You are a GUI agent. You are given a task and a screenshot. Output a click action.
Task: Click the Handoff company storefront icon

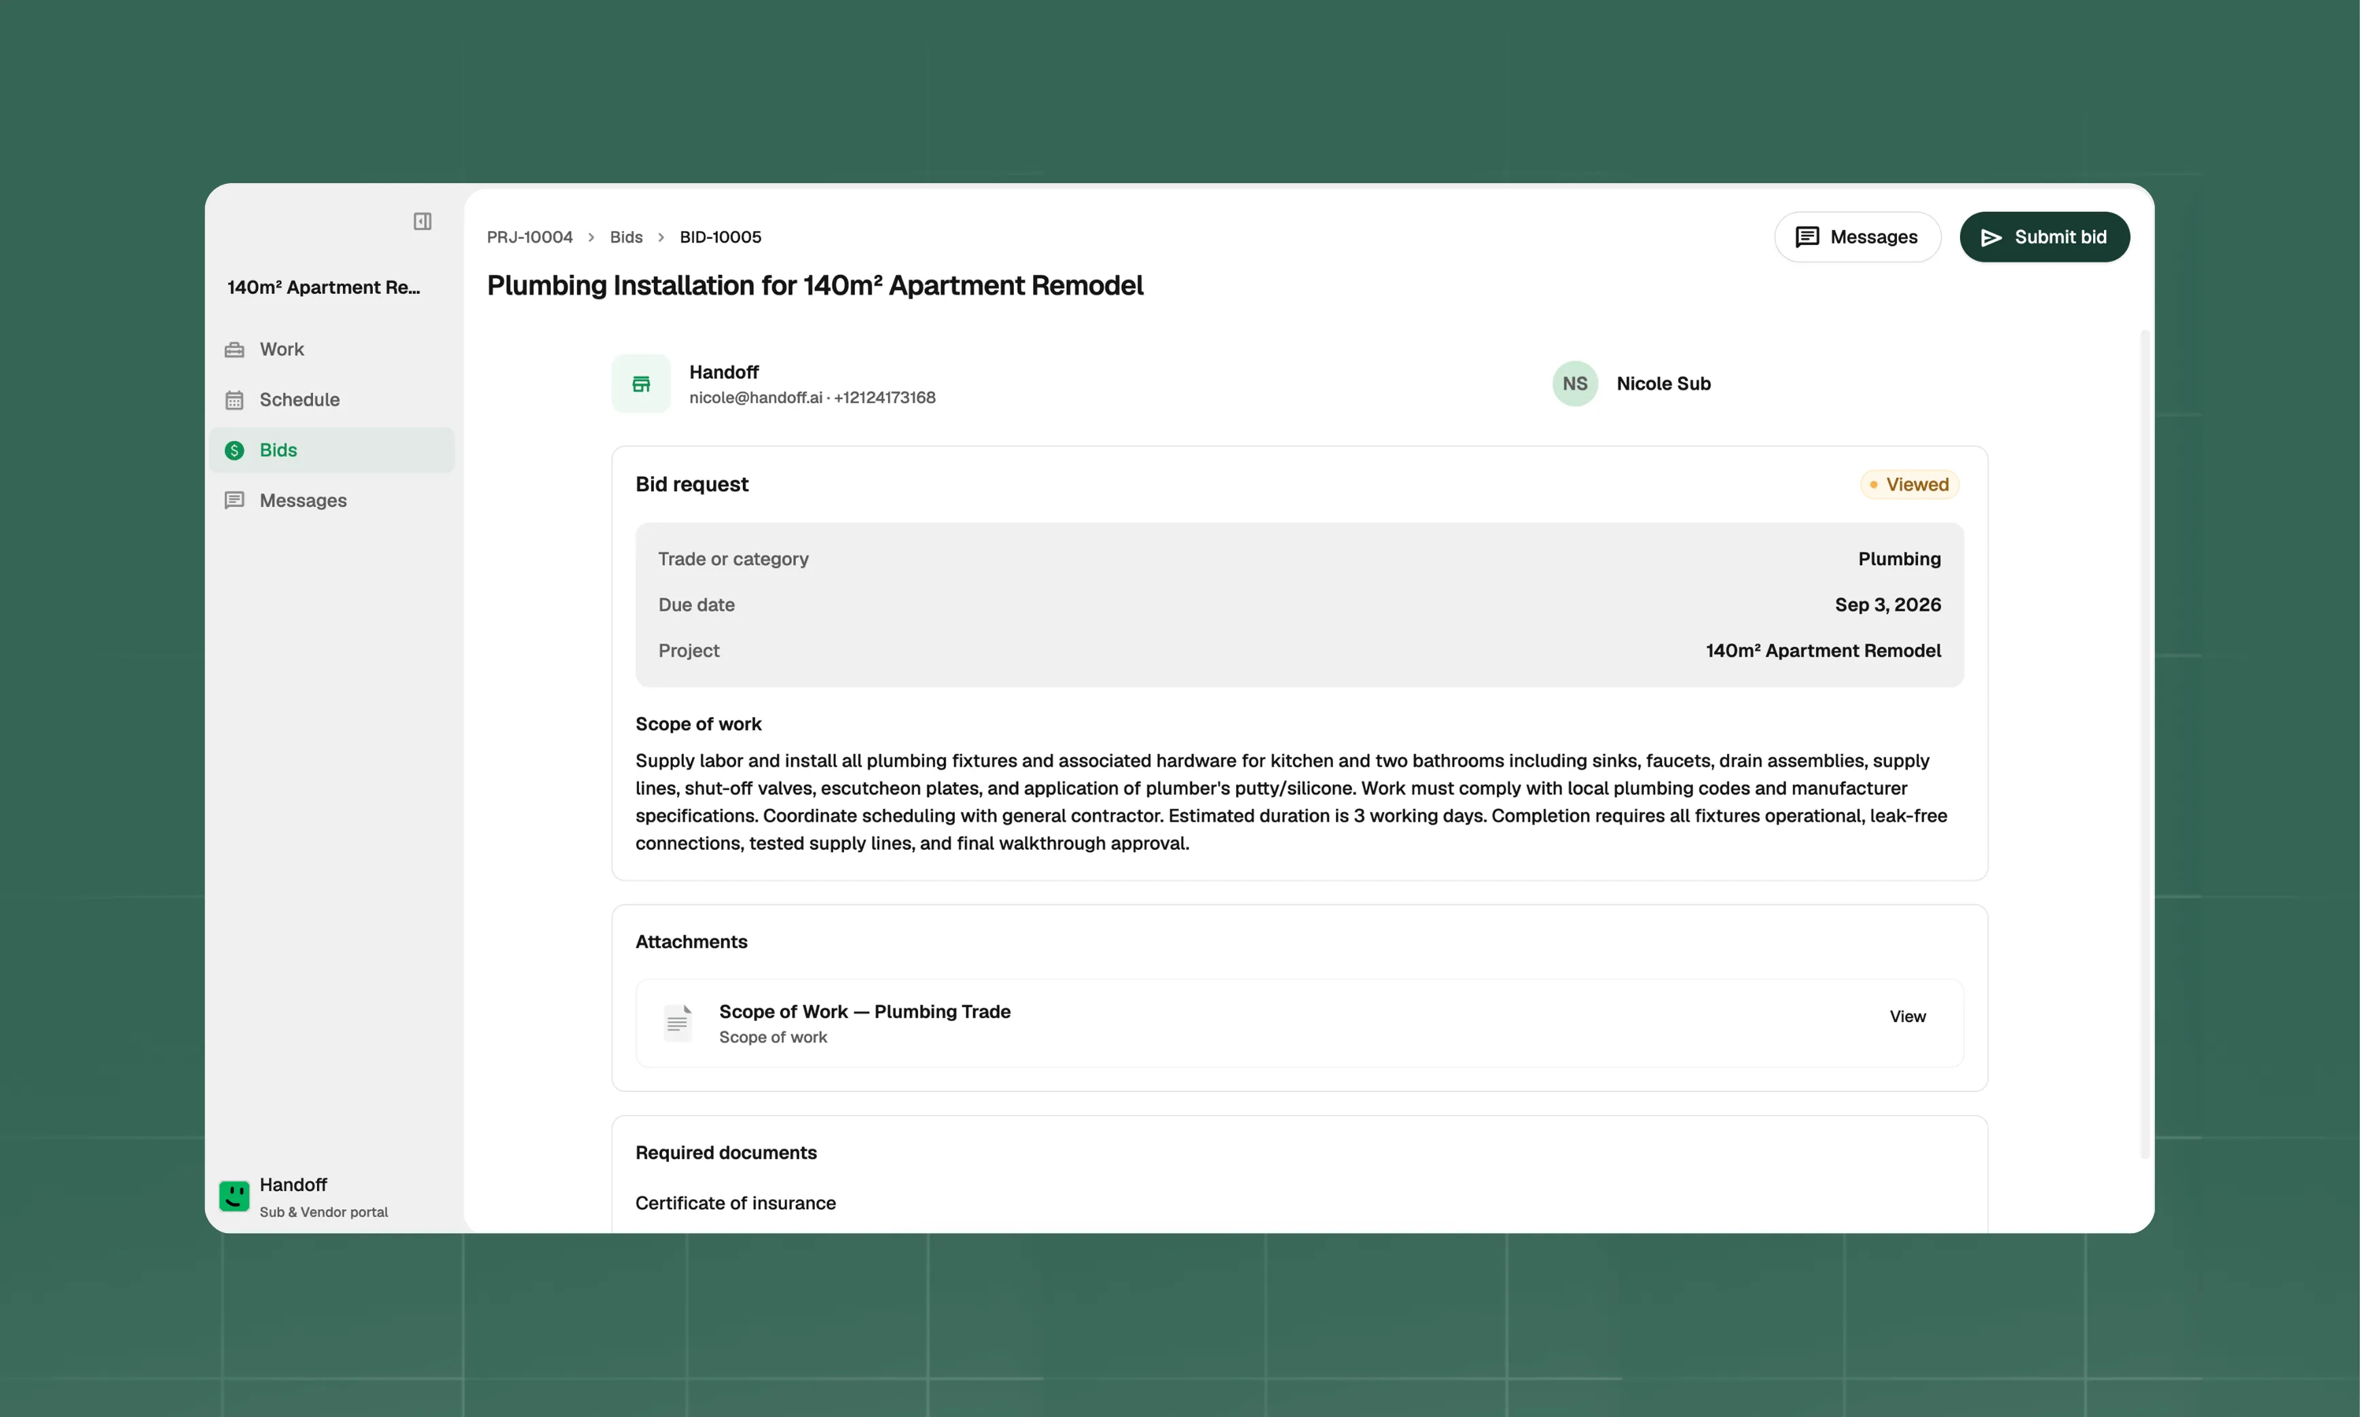(641, 384)
